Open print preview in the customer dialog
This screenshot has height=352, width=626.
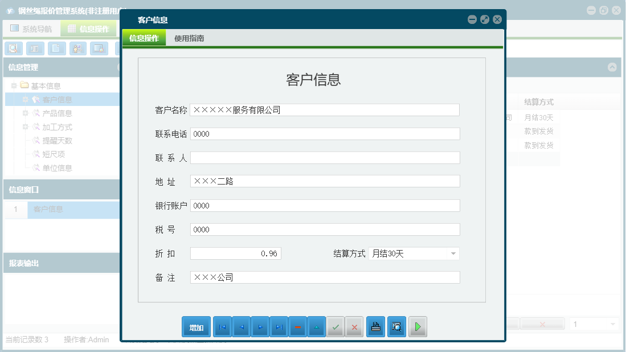pyautogui.click(x=396, y=326)
